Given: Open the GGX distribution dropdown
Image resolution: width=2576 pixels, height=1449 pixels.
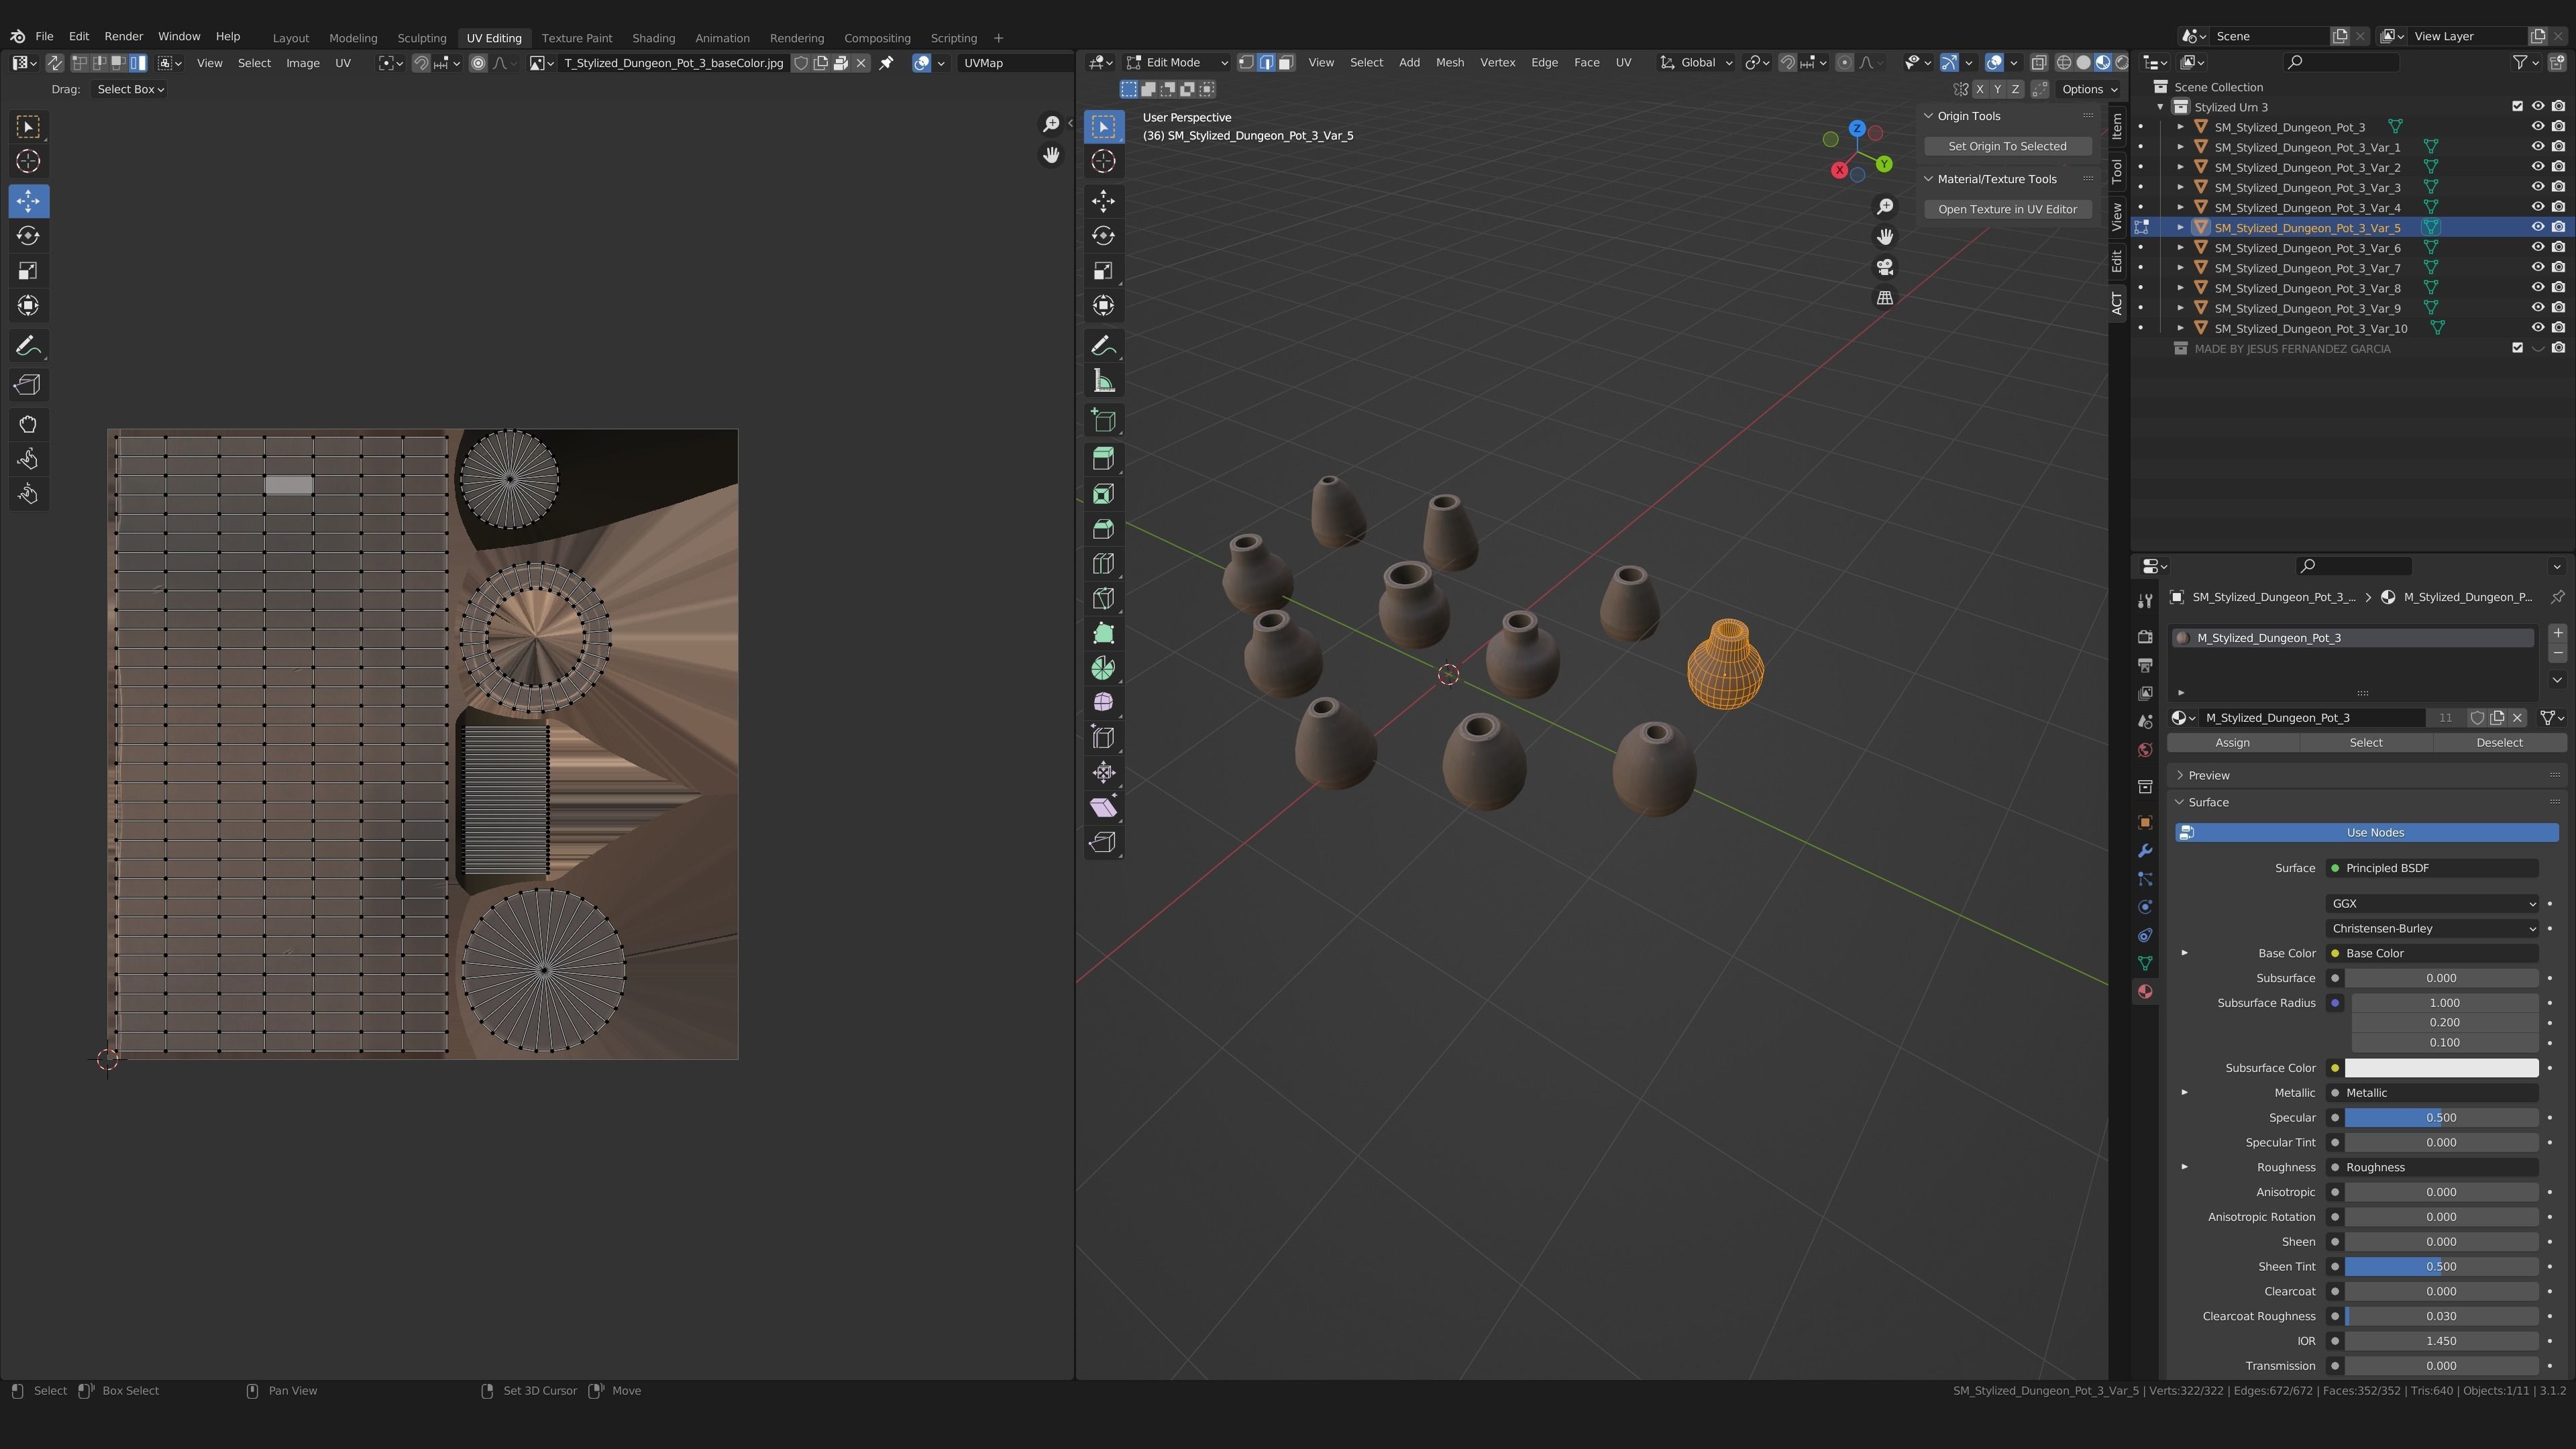Looking at the screenshot, I should click(x=2431, y=903).
